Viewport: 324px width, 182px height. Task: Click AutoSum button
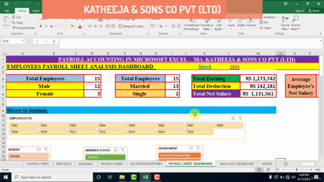coord(268,17)
